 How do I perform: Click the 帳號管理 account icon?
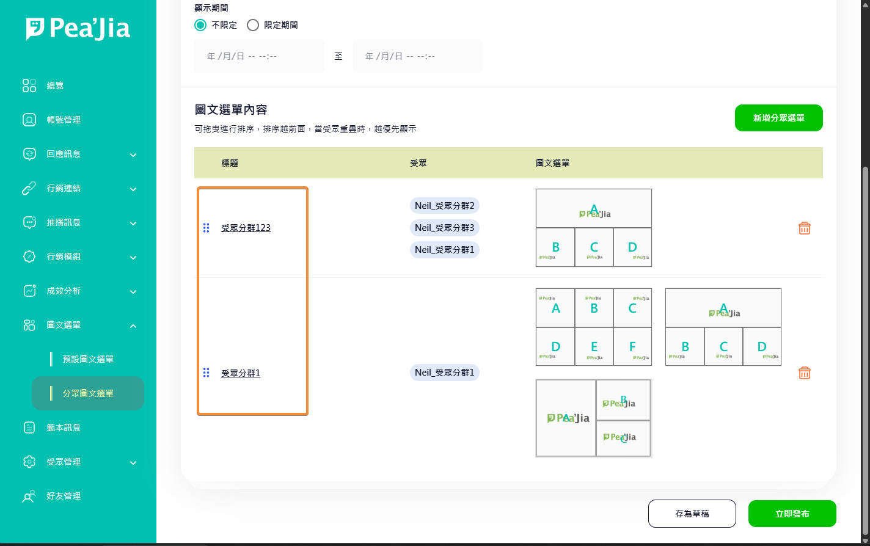pos(29,120)
